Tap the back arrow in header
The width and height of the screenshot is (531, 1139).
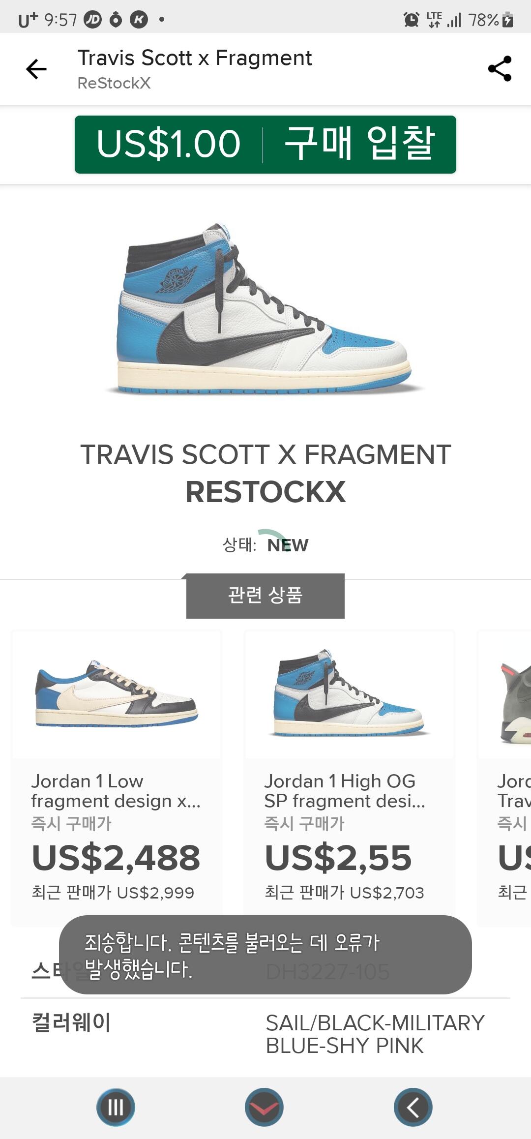36,69
